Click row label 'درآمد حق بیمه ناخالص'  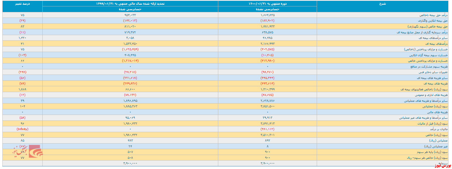pyautogui.click(x=434, y=15)
